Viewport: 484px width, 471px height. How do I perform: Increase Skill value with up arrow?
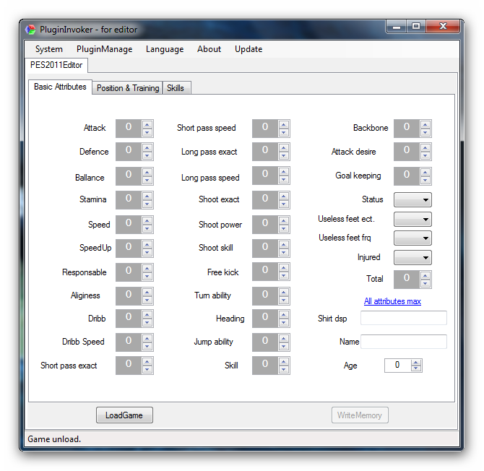(x=284, y=362)
